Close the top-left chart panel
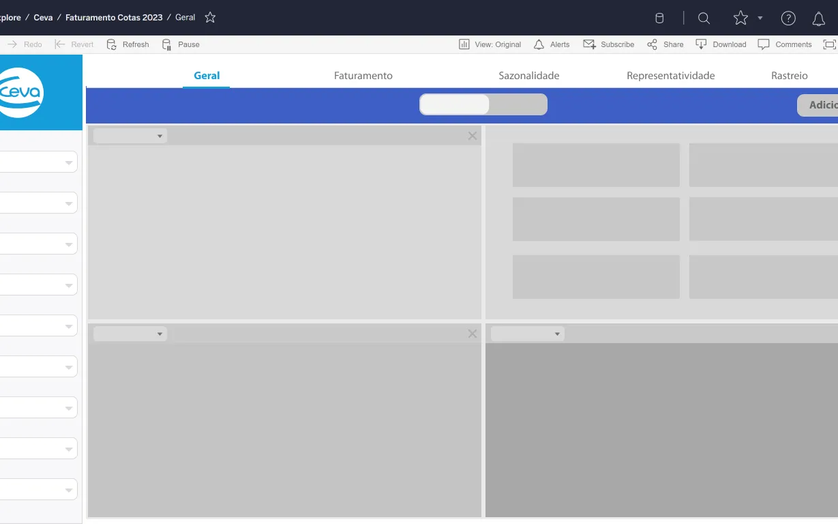This screenshot has width=838, height=524. pyautogui.click(x=473, y=136)
